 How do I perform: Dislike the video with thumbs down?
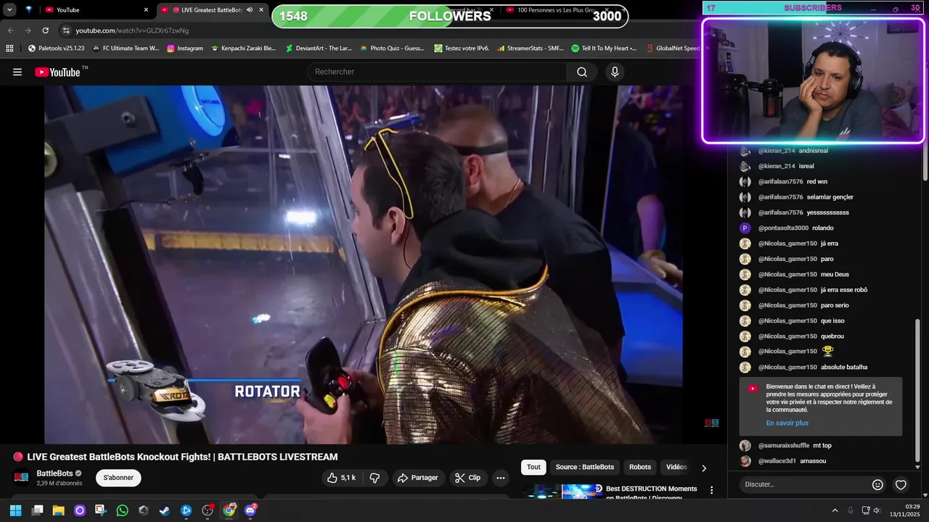point(375,478)
